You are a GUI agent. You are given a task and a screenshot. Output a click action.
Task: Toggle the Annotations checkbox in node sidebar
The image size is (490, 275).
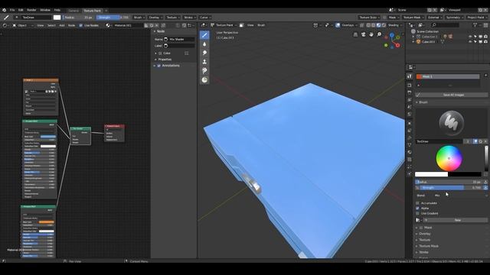point(159,66)
